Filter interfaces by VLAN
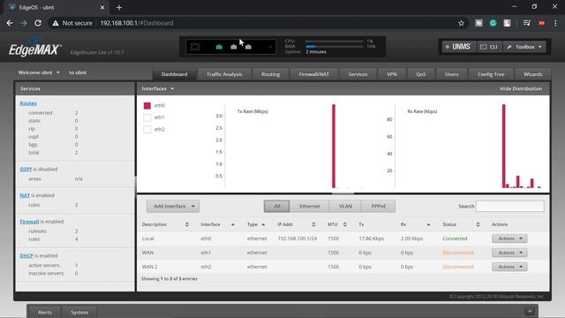This screenshot has height=318, width=565. click(345, 206)
